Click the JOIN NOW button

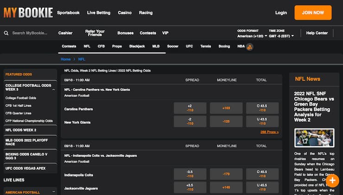[313, 13]
